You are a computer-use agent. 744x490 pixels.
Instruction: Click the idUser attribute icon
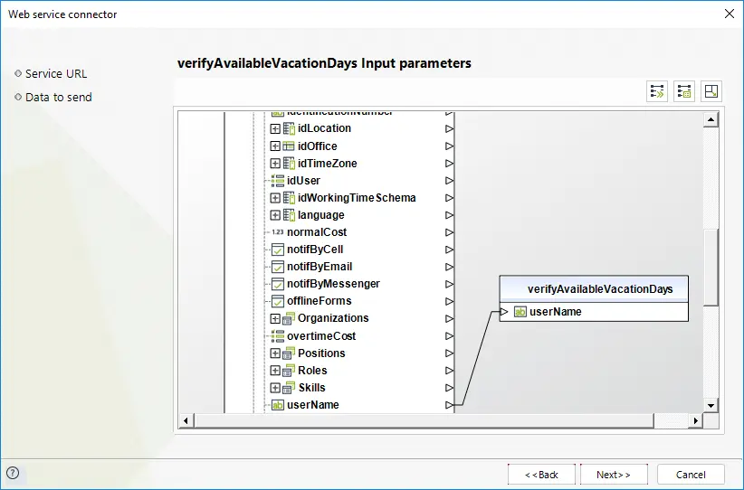click(x=278, y=181)
